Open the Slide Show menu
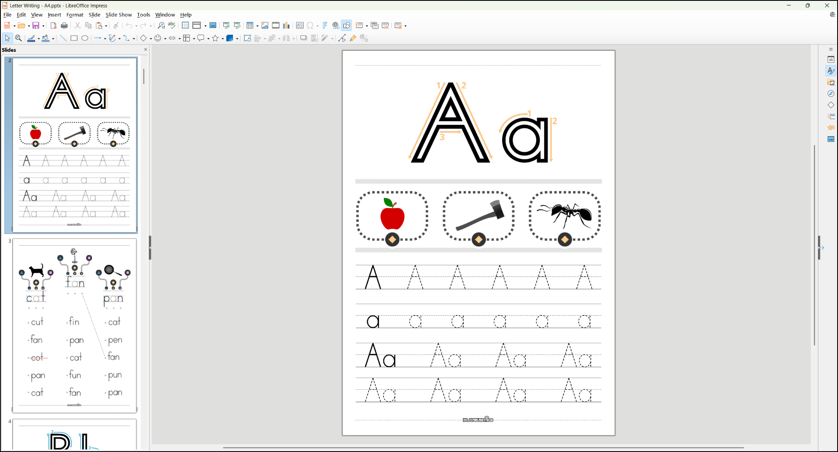 [118, 15]
